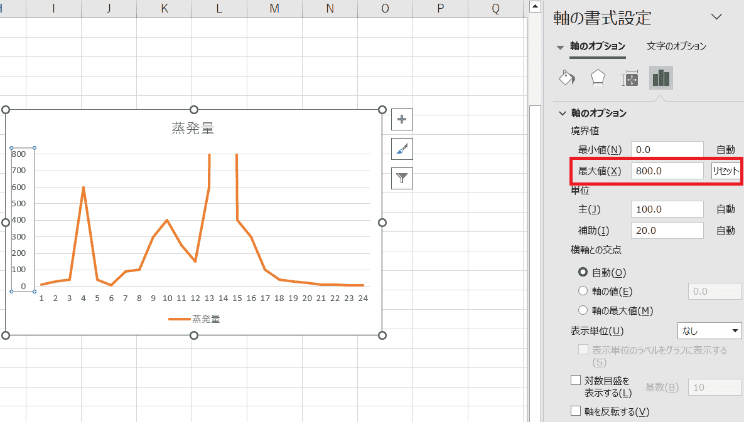Screen dimensions: 744x422
Task: Enable the 対数目盛を表示する checkbox
Action: (576, 380)
